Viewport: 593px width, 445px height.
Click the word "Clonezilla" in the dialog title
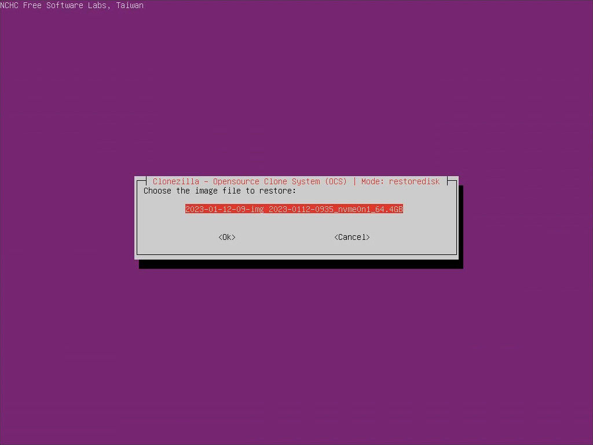click(175, 181)
